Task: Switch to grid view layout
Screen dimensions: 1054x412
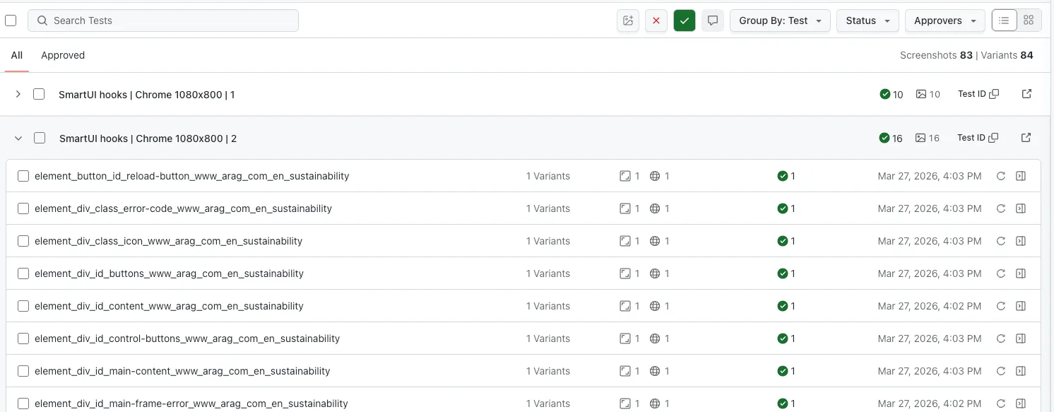Action: 1029,20
